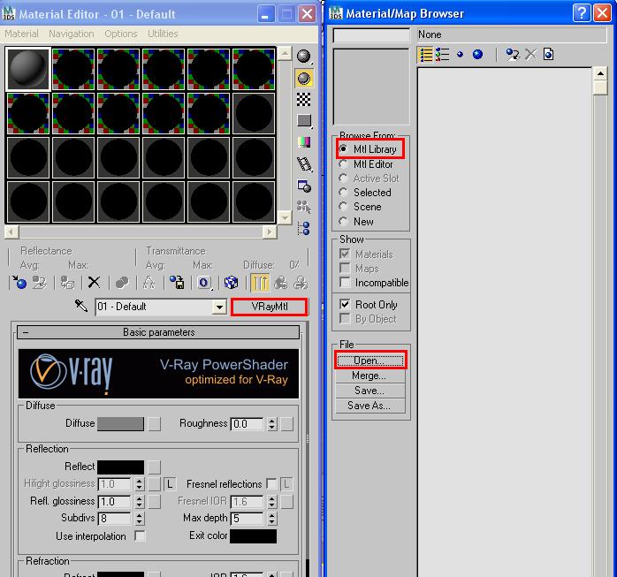Switch browser to View Large Icons

(477, 55)
